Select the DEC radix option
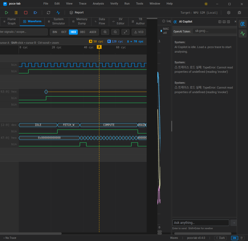Screen dimensions: 248x241 point(83,32)
